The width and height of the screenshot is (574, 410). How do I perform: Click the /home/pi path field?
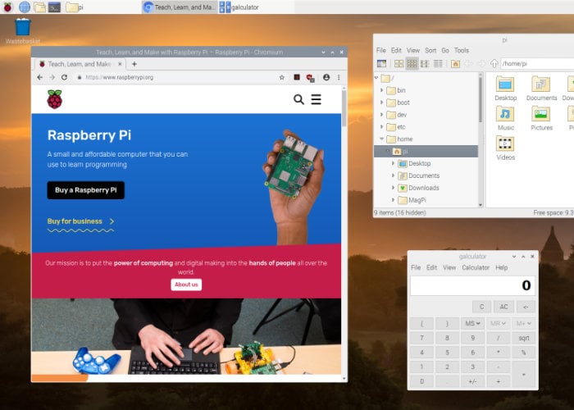click(x=537, y=64)
